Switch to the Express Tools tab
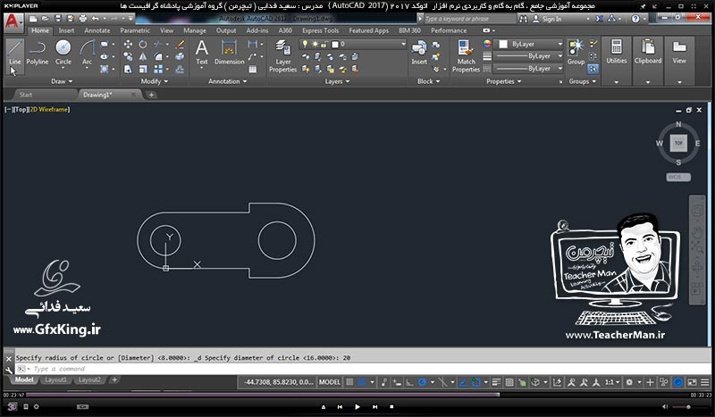Image resolution: width=715 pixels, height=417 pixels. [320, 30]
